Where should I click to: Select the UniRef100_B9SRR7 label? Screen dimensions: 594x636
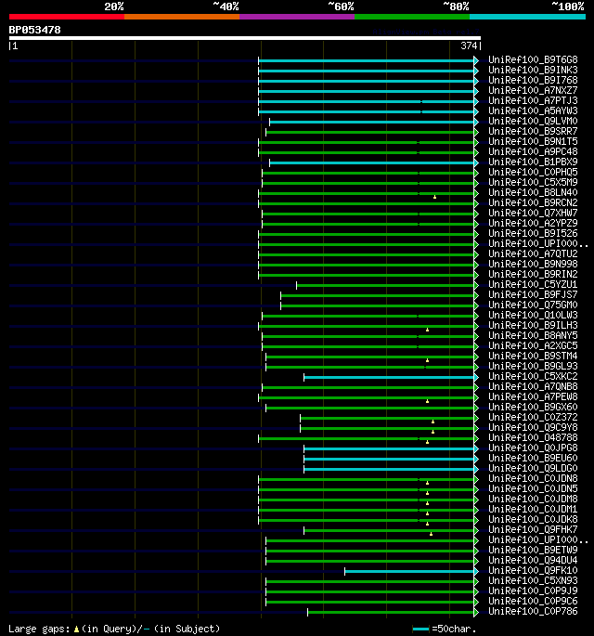point(533,131)
